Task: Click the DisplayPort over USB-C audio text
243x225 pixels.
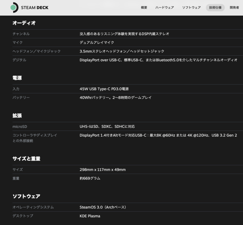Action: (159, 60)
